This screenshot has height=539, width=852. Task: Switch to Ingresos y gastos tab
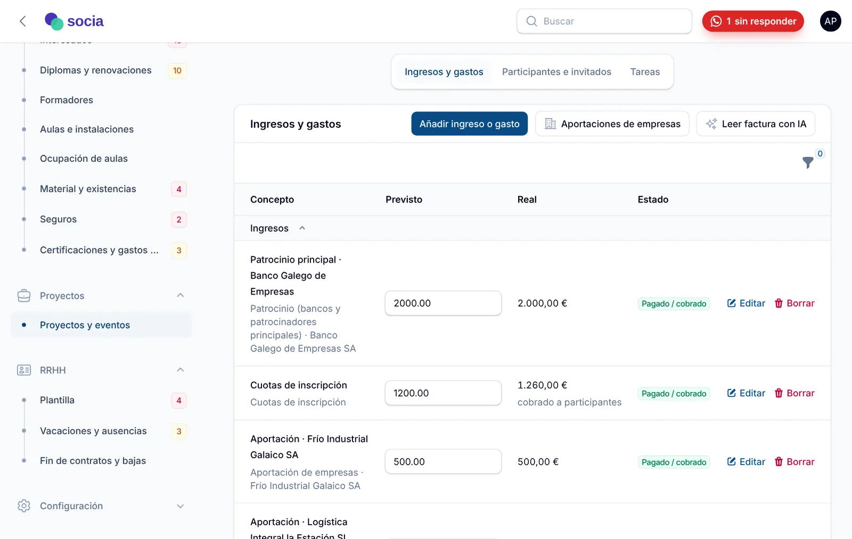444,72
